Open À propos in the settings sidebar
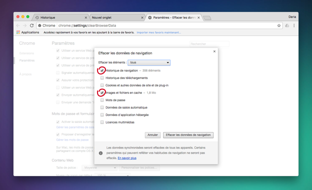312x190 pixels. click(25, 75)
